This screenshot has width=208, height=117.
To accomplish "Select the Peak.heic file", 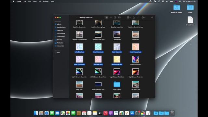I will pos(79,84).
